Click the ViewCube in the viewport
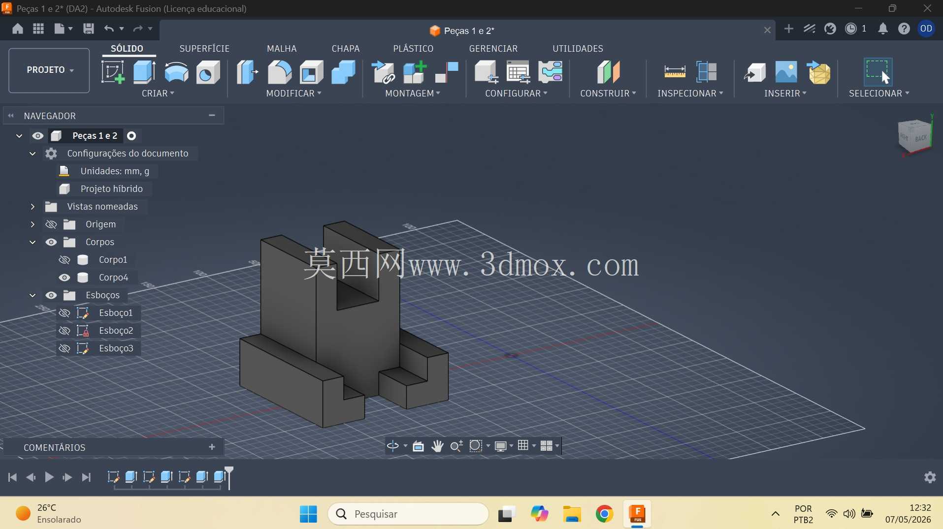The width and height of the screenshot is (943, 529). coord(915,137)
